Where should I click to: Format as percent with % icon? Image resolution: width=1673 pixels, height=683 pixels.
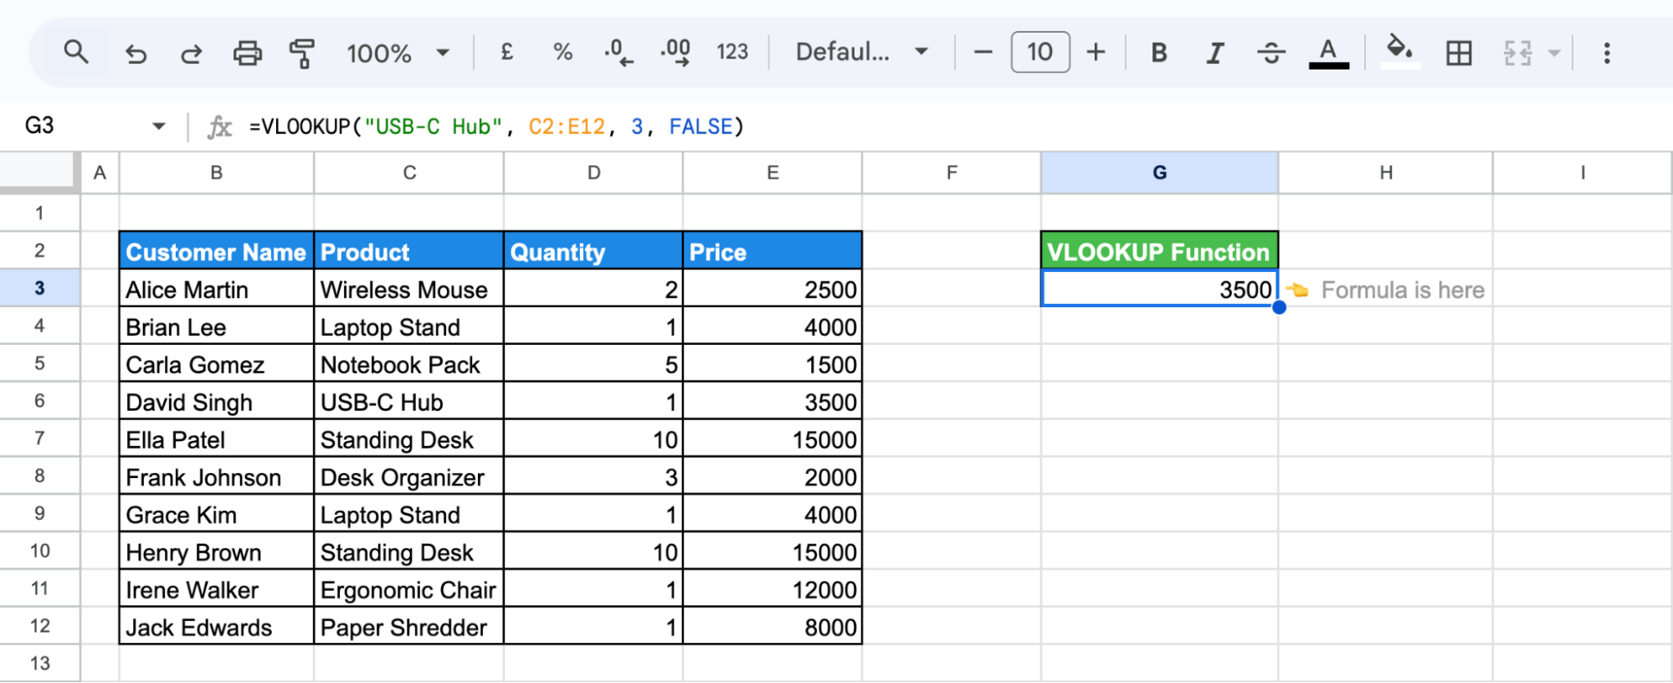(562, 53)
